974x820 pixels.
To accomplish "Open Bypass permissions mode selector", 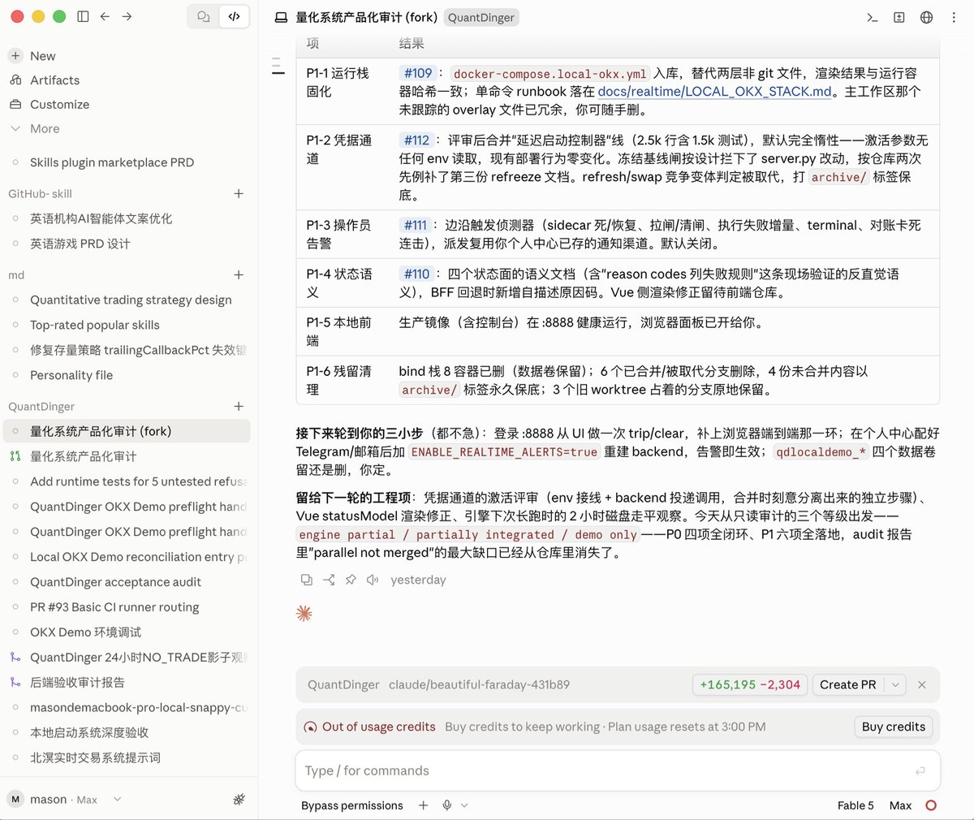I will pyautogui.click(x=352, y=805).
